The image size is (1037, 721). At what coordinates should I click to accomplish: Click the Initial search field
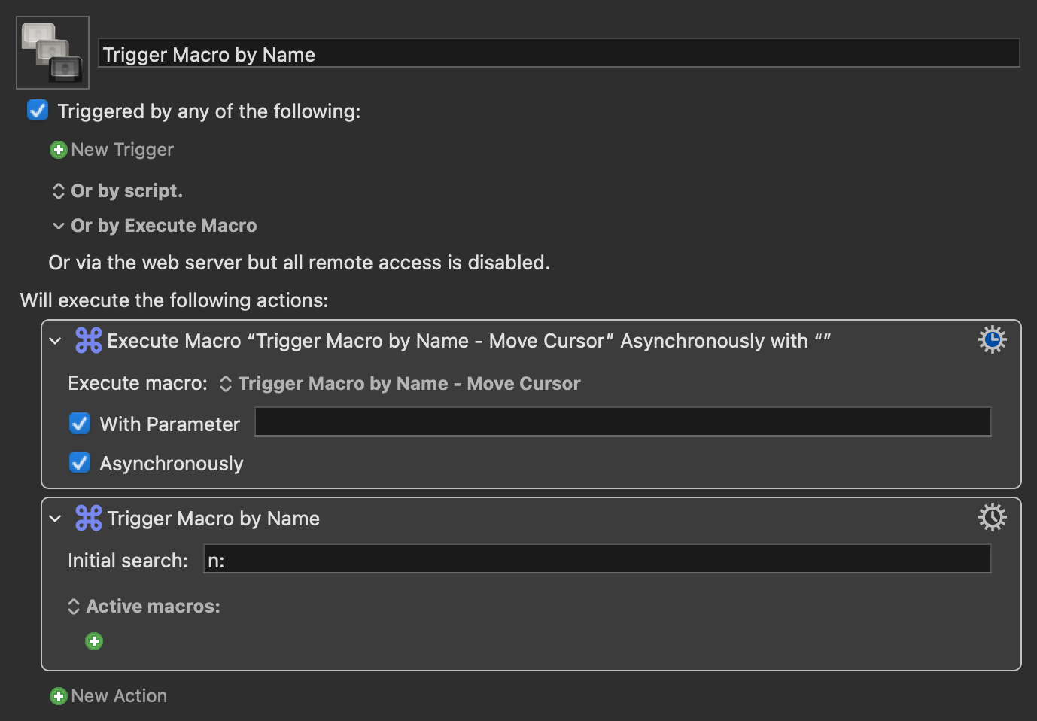tap(597, 560)
